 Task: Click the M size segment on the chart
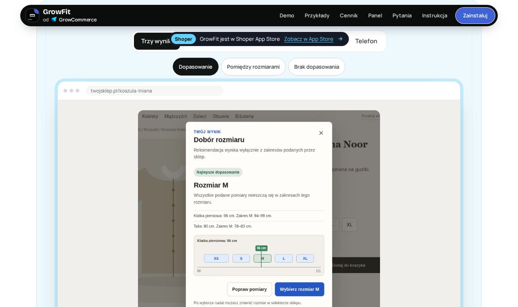[263, 258]
